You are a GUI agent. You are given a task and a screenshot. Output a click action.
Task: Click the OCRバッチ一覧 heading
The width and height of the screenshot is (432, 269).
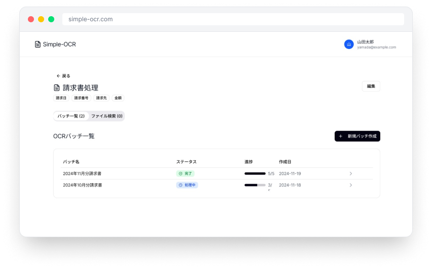(74, 137)
